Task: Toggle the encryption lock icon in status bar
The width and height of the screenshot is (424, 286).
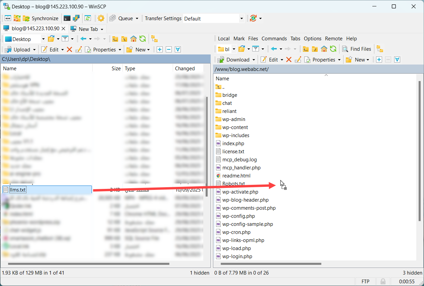Action: [x=383, y=281]
